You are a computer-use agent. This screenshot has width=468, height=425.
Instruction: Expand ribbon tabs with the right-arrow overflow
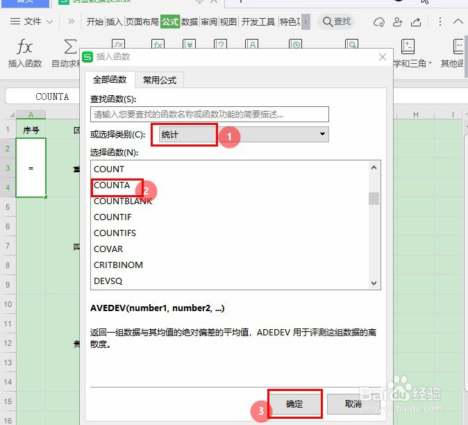306,22
